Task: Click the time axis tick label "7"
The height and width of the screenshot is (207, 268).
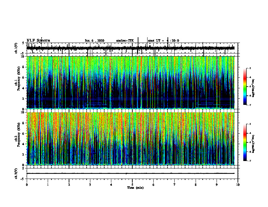Action: click(175, 185)
